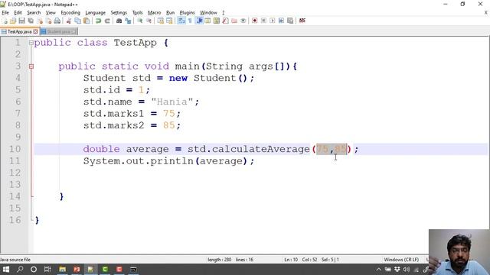Click Windows (CR LF) line ending status
This screenshot has height=275, width=490.
click(x=401, y=260)
